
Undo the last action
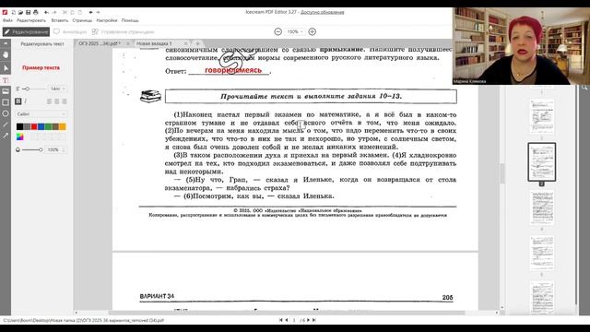(47, 12)
